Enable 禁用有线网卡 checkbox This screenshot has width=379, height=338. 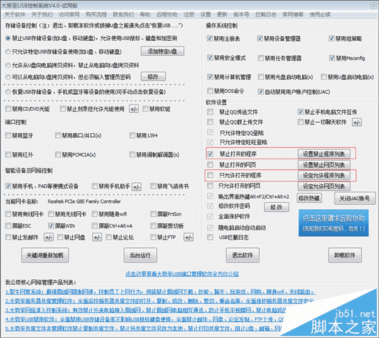tap(8, 214)
